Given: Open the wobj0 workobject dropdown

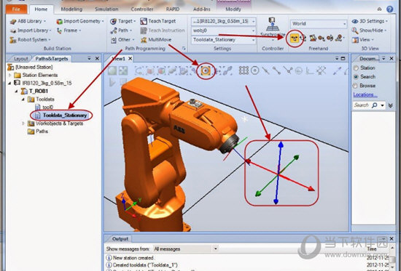Looking at the screenshot, I should 253,31.
